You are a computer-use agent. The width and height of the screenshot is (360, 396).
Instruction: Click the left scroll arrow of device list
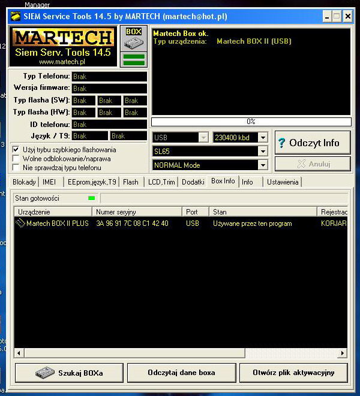coord(19,353)
